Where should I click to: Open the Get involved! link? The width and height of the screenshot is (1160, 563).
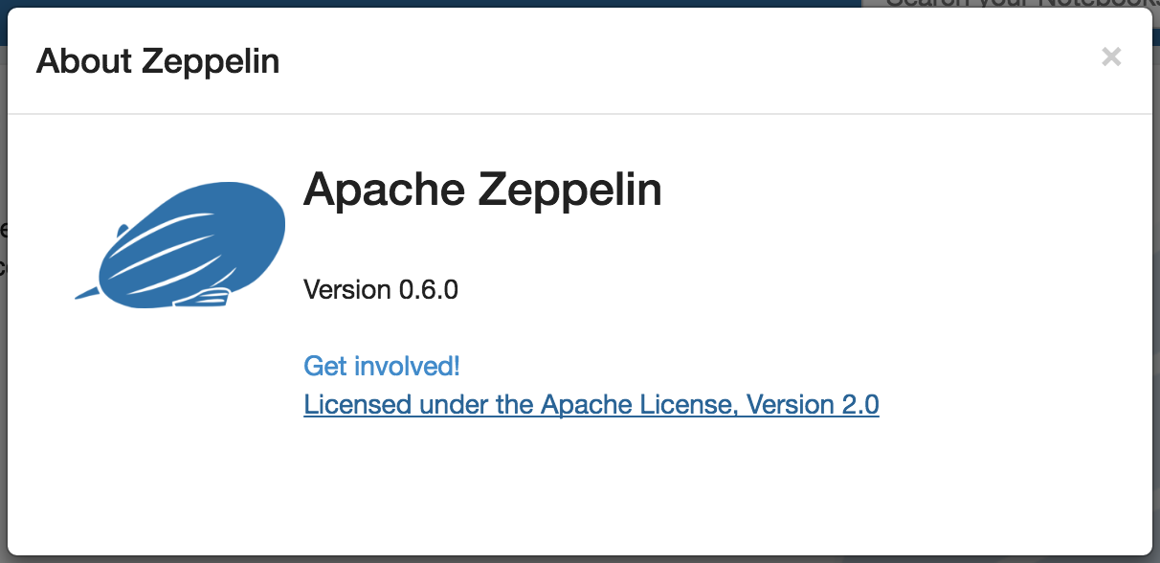pos(381,366)
